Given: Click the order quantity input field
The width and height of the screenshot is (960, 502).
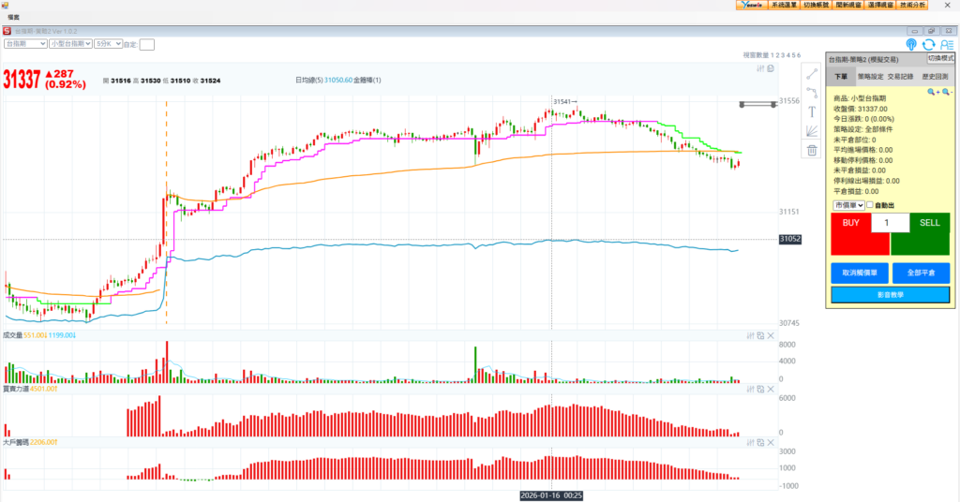Looking at the screenshot, I should tap(890, 223).
